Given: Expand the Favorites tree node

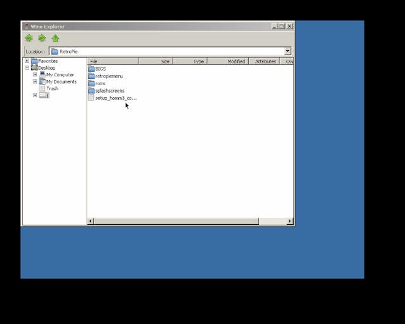Looking at the screenshot, I should (x=27, y=61).
